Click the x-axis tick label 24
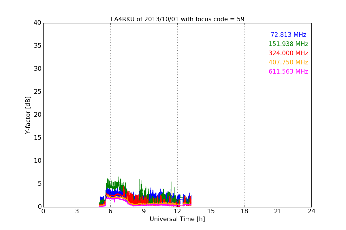Viewport: 346px width, 230px height. [x=311, y=211]
